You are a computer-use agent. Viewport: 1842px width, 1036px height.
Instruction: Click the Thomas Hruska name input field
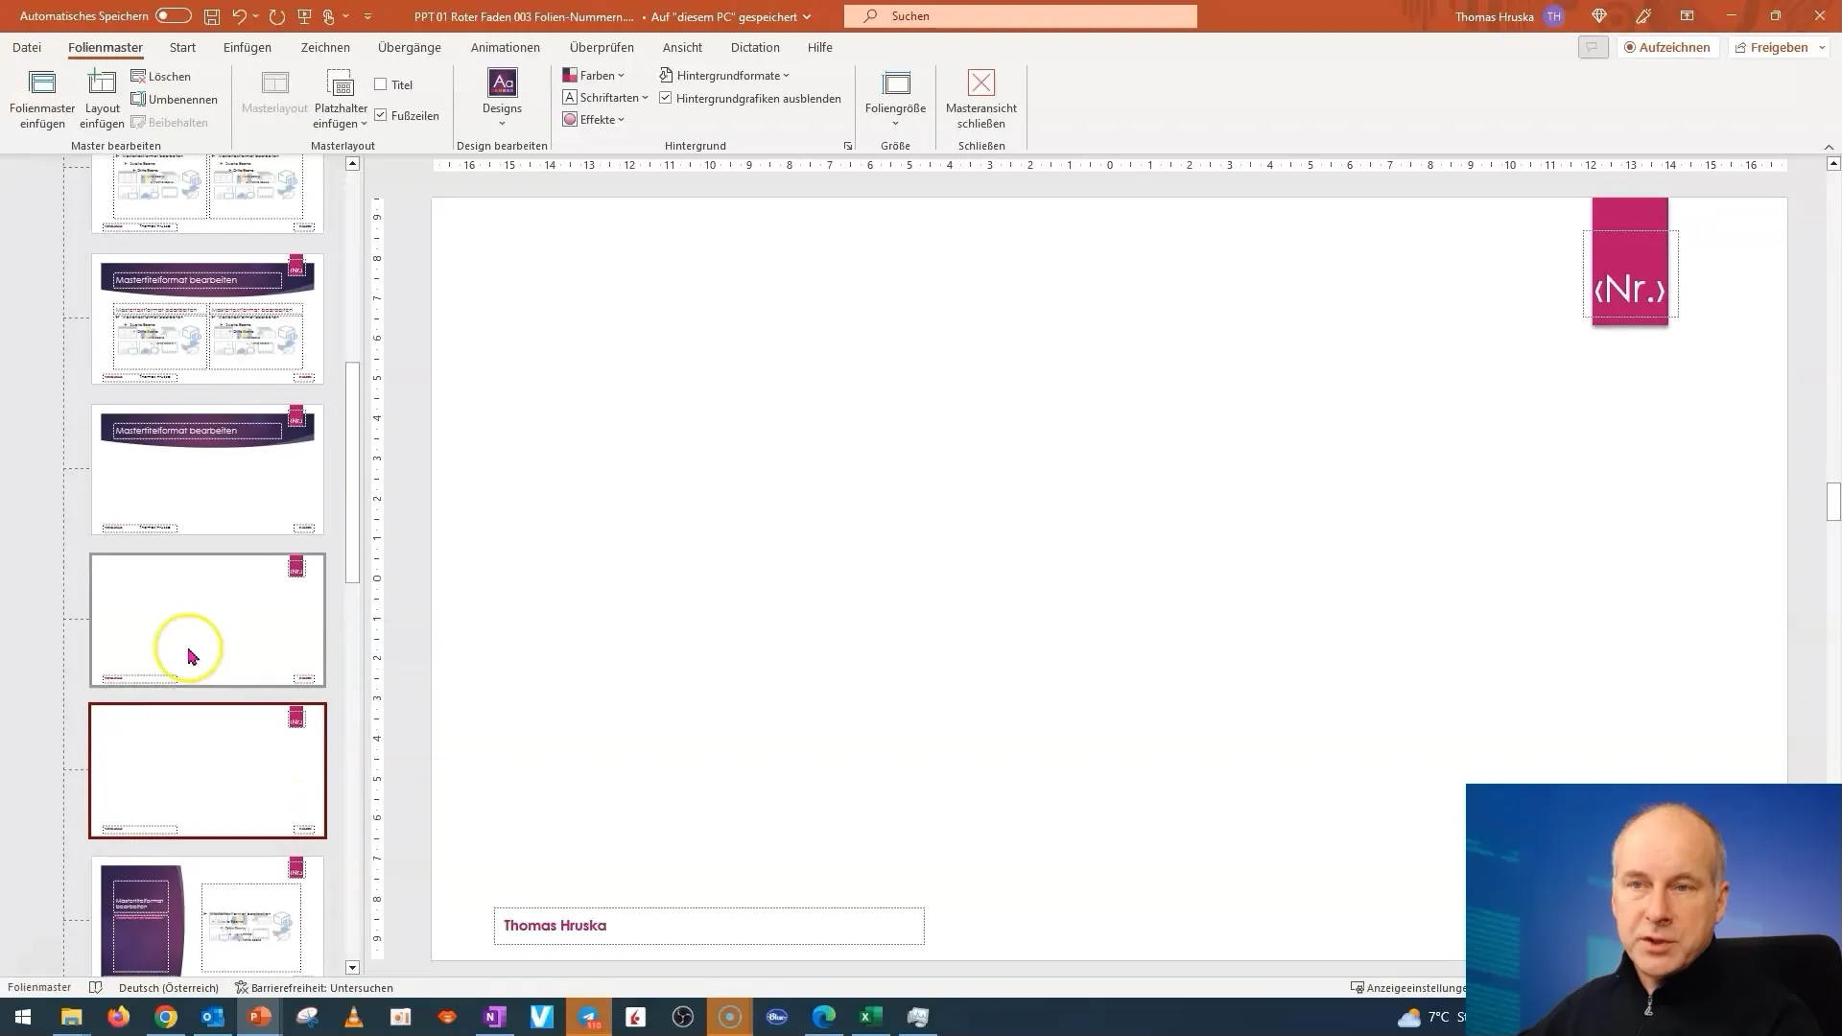coord(707,925)
